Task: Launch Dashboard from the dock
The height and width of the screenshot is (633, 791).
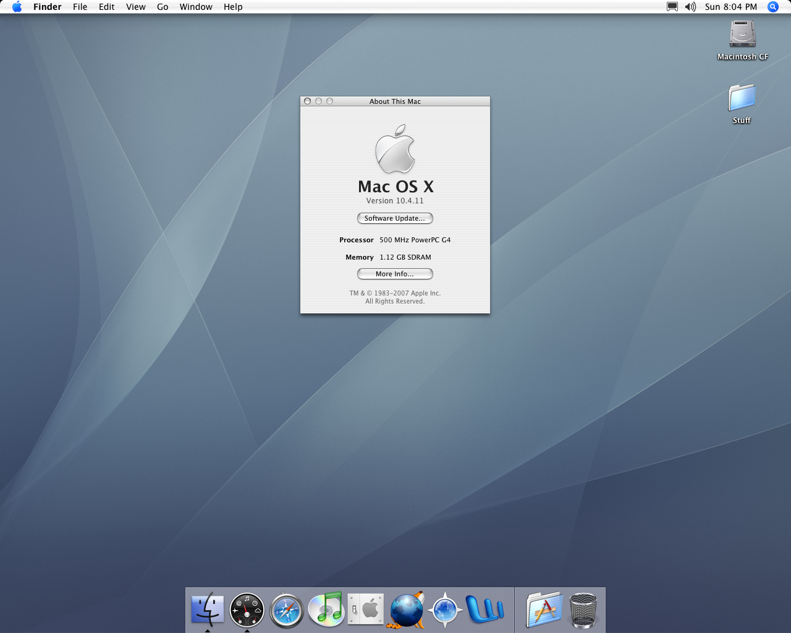Action: pyautogui.click(x=247, y=610)
